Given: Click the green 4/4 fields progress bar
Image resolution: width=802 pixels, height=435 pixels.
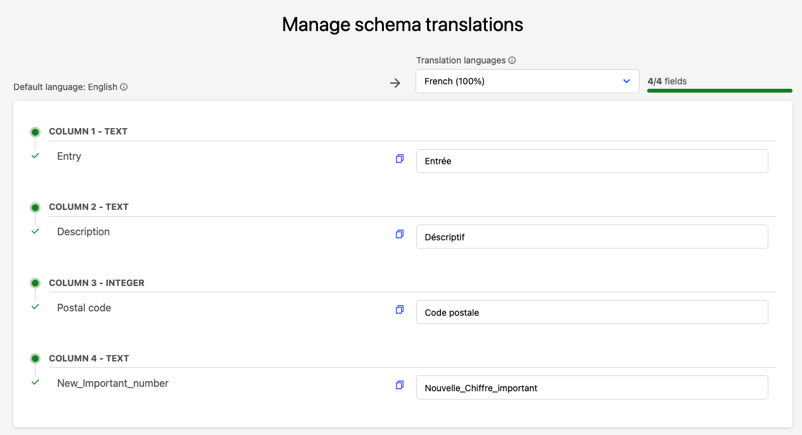Looking at the screenshot, I should (x=720, y=91).
